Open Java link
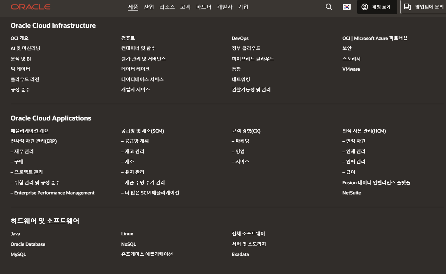Image resolution: width=446 pixels, height=274 pixels. click(15, 234)
